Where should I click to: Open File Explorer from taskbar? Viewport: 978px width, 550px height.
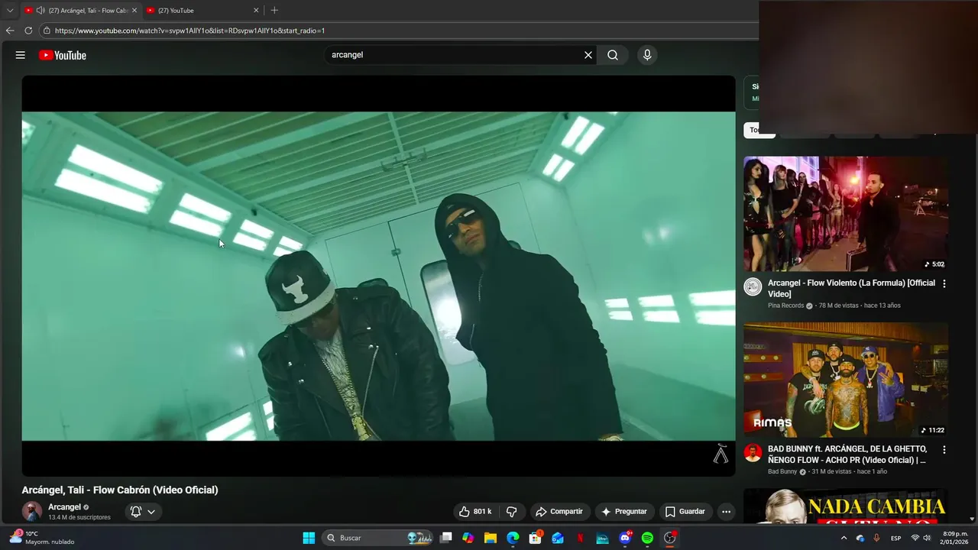(491, 538)
